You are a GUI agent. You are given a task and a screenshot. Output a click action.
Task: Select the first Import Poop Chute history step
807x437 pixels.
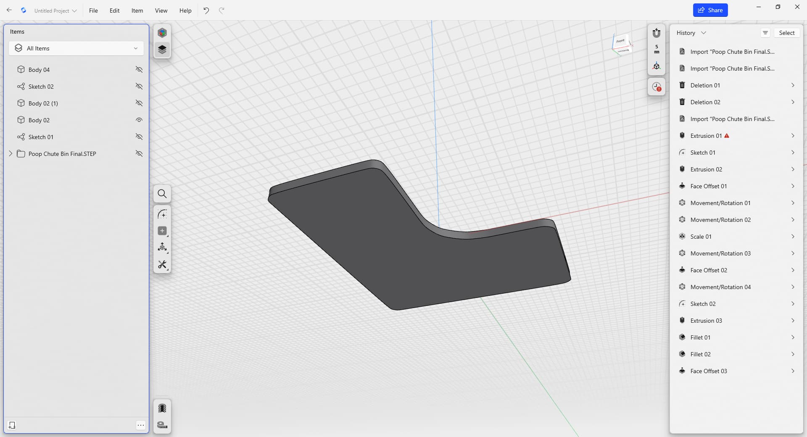coord(736,52)
